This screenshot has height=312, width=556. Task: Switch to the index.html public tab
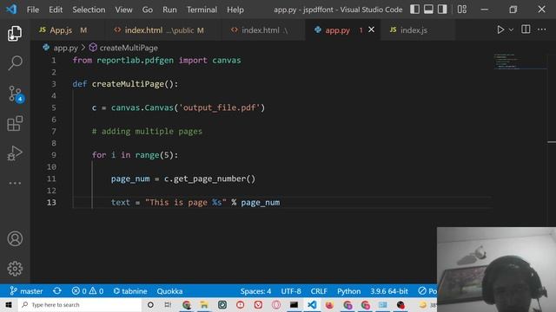(x=163, y=30)
